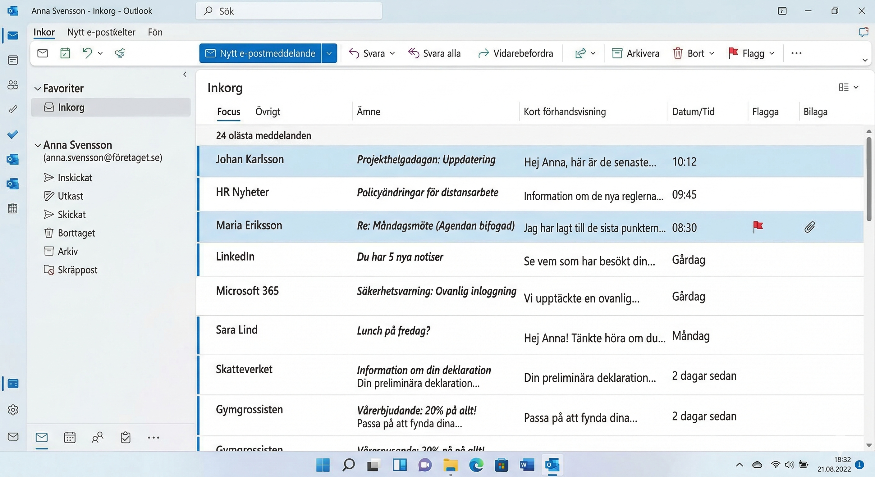This screenshot has width=875, height=477.
Task: Expand the ribbon with the corner chevron
Action: click(865, 60)
